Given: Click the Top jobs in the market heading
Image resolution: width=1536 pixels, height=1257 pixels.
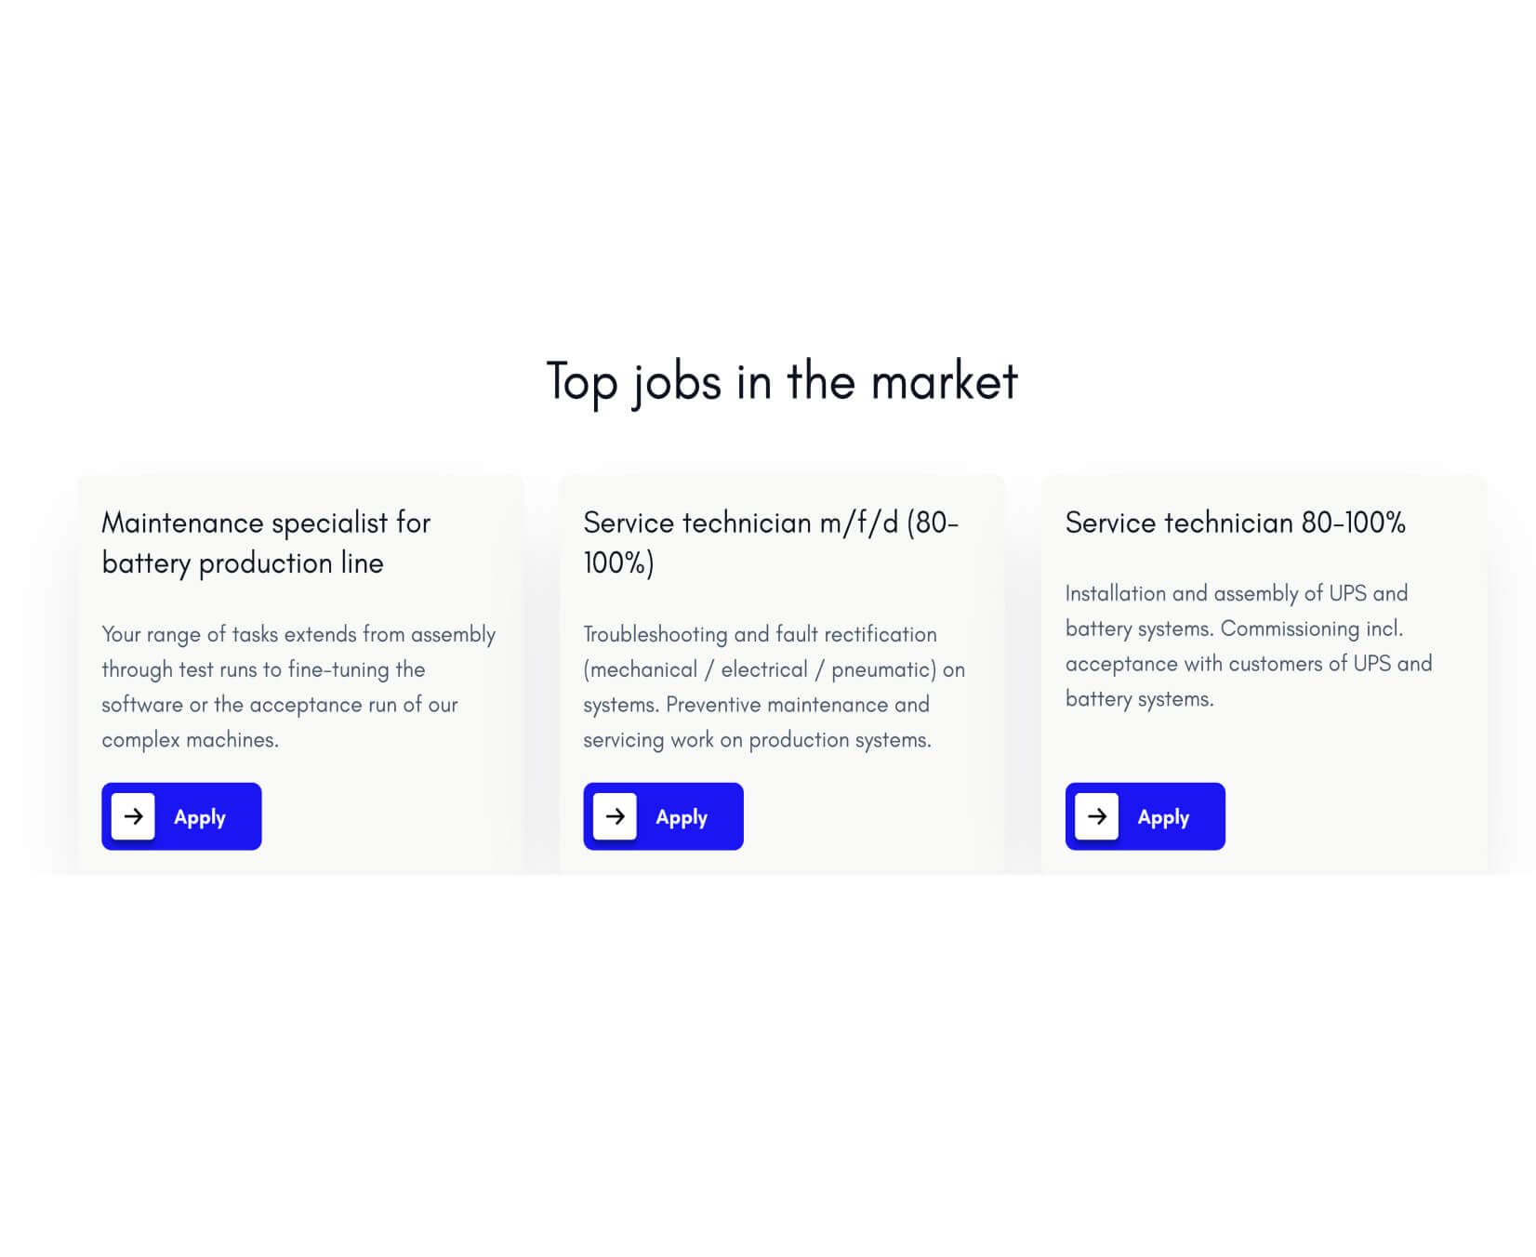Looking at the screenshot, I should pyautogui.click(x=782, y=381).
